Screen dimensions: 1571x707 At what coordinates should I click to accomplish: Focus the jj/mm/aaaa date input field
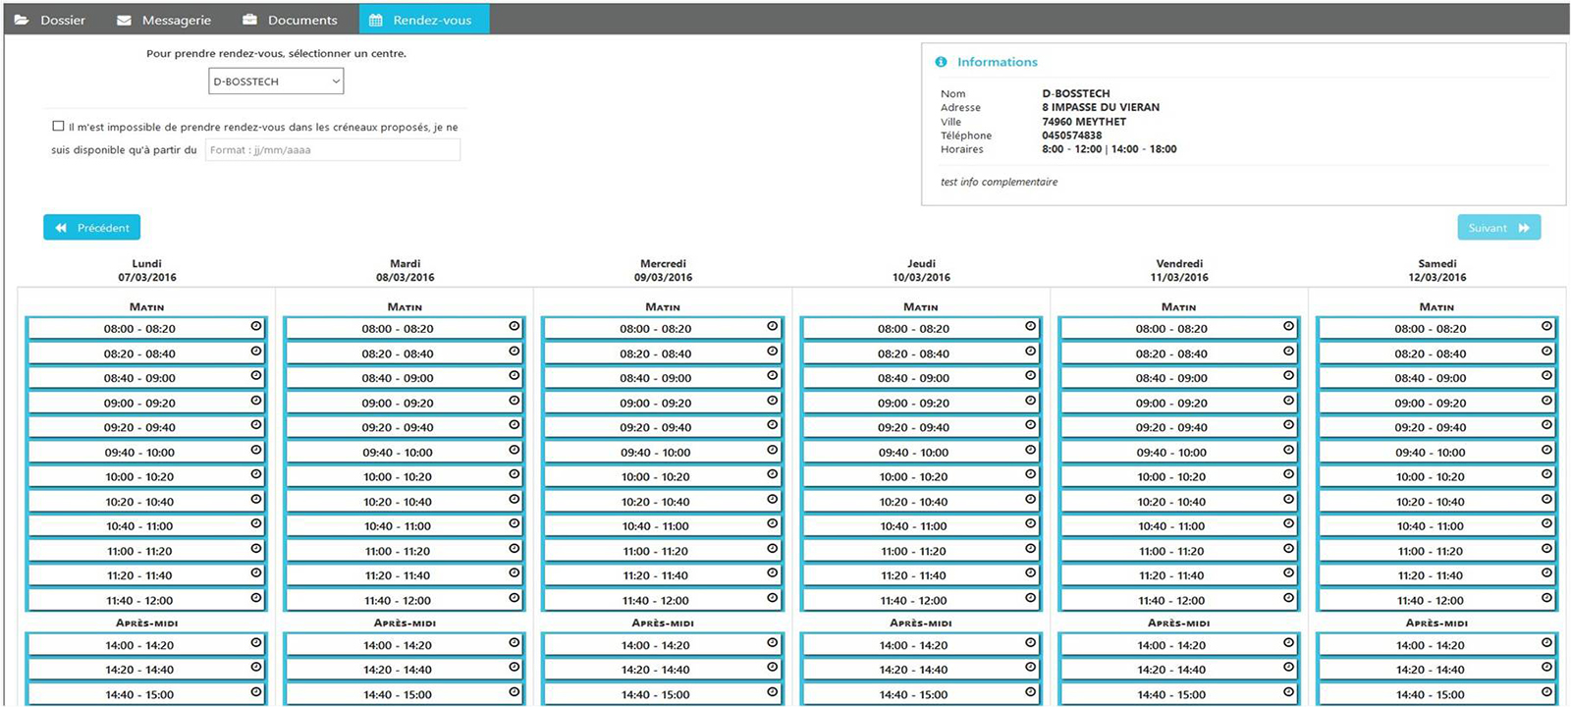tap(332, 150)
